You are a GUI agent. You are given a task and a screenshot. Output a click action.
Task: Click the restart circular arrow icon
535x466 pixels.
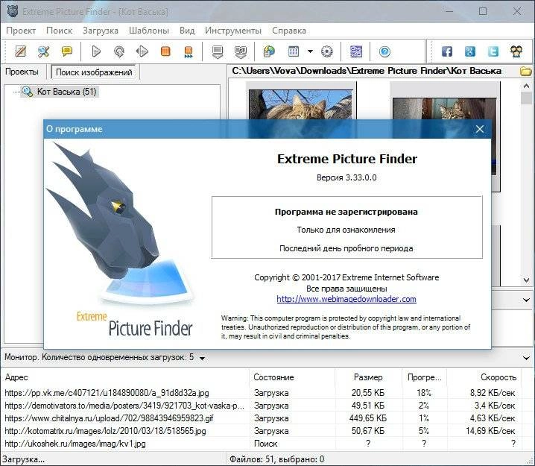click(118, 51)
